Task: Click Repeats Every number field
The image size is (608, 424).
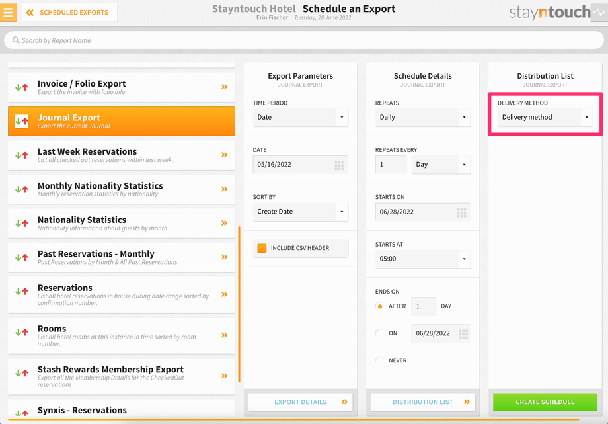Action: 391,165
